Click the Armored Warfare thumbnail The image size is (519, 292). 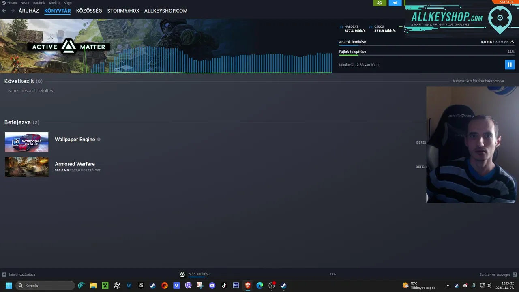(26, 167)
